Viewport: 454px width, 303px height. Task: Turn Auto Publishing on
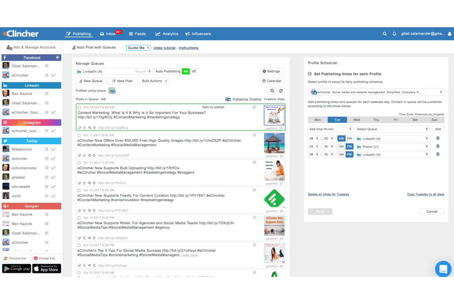click(186, 71)
